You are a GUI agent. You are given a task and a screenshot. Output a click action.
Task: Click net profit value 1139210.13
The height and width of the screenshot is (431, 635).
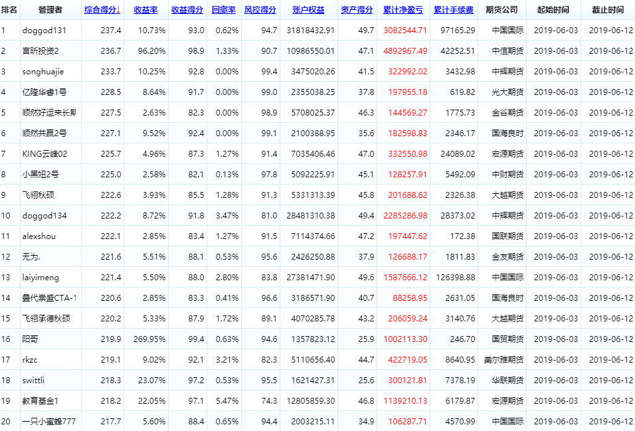tap(405, 401)
